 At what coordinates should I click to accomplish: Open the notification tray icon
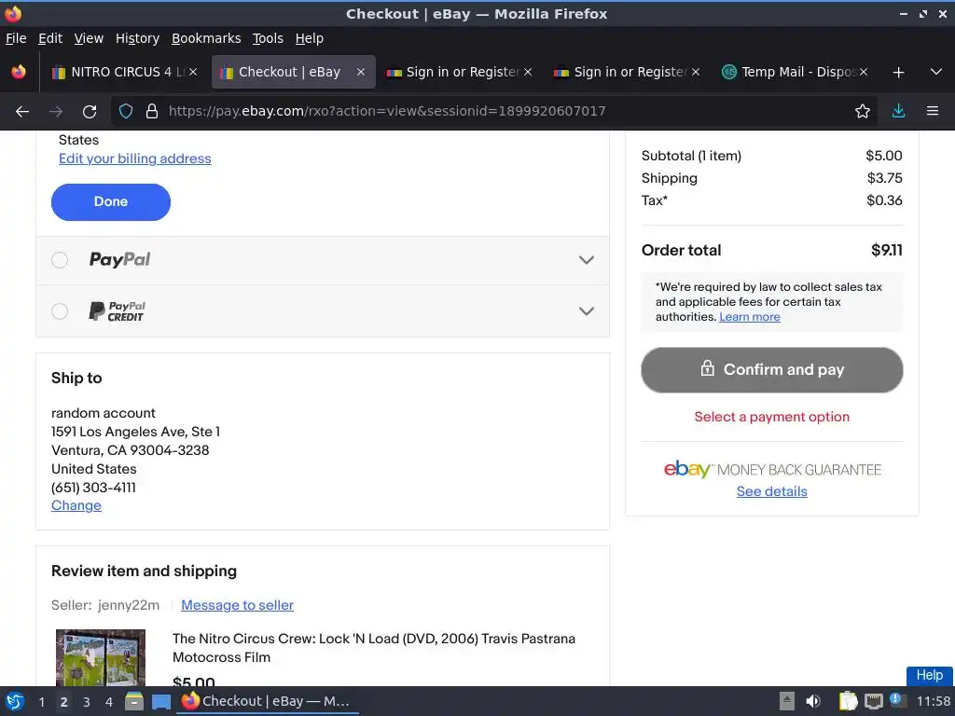[897, 700]
